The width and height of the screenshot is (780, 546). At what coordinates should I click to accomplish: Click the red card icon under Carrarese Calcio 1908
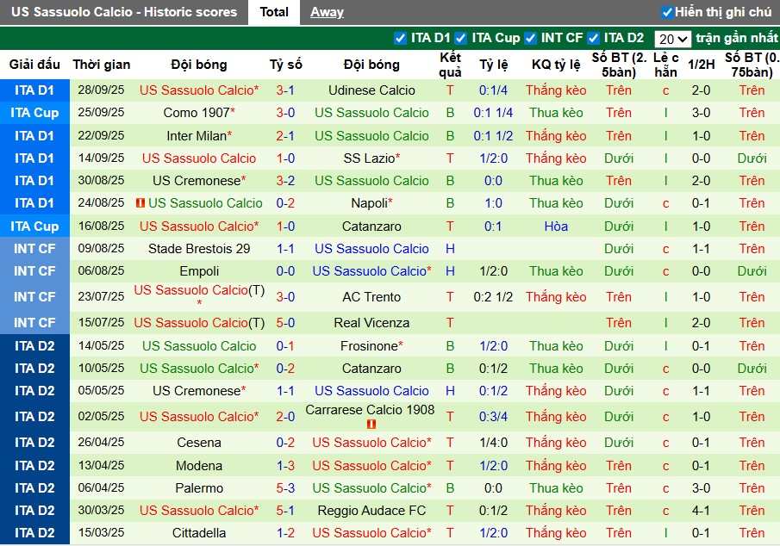(x=371, y=425)
